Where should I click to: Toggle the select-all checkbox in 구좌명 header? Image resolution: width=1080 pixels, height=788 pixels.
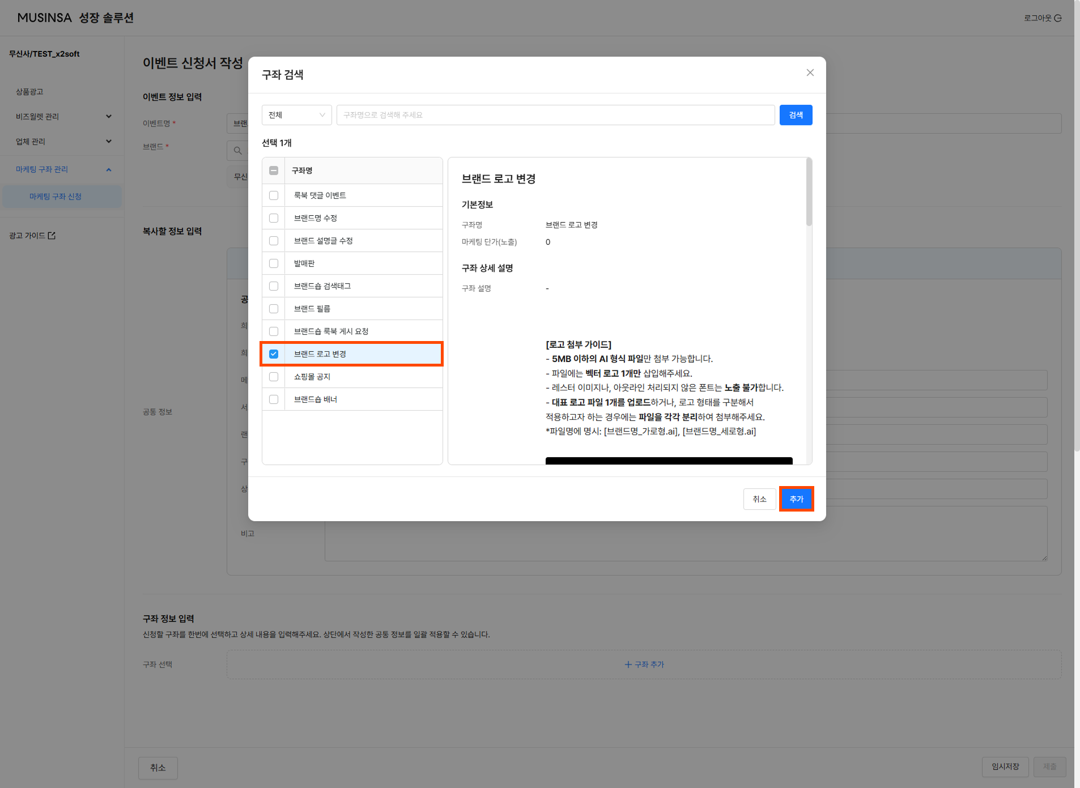(x=274, y=171)
